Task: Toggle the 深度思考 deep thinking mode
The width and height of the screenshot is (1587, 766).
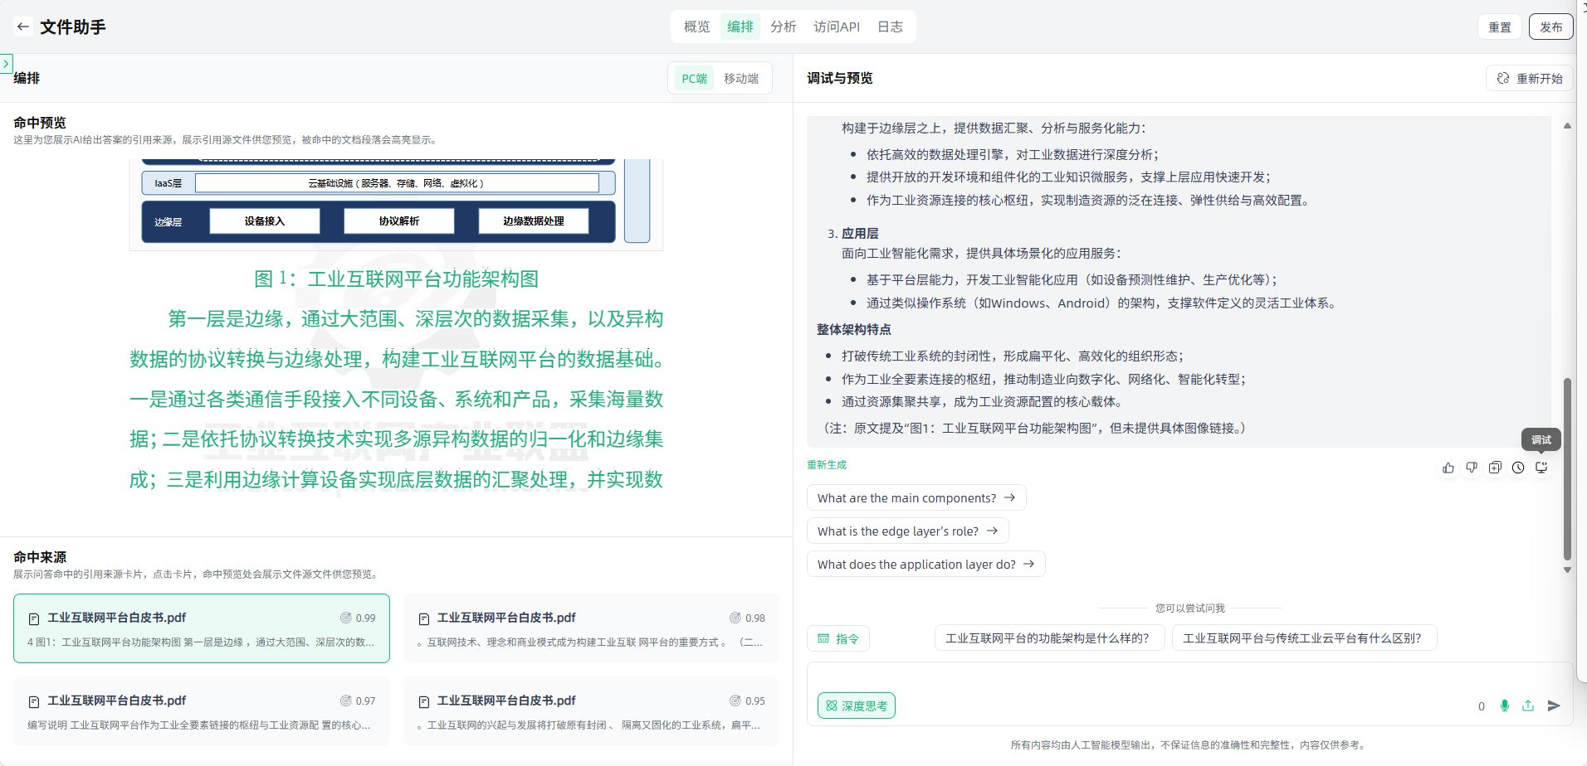Action: click(856, 705)
